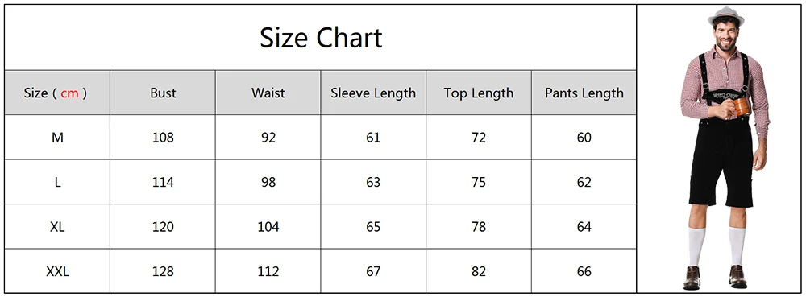
Task: Click the top length value 75
Action: [x=479, y=182]
